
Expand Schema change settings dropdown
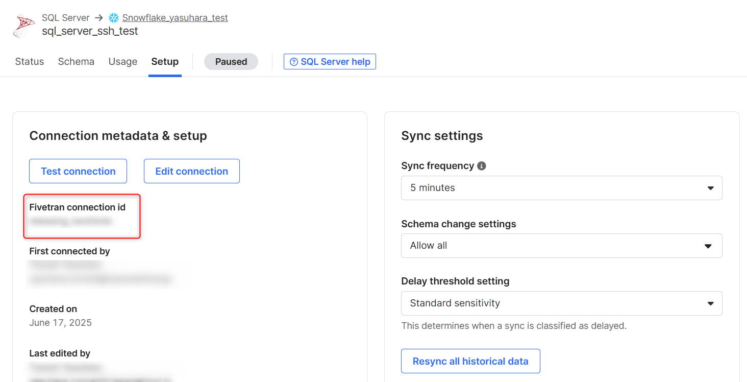pyautogui.click(x=562, y=246)
